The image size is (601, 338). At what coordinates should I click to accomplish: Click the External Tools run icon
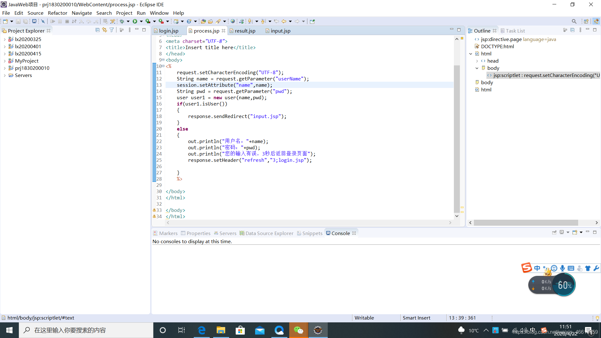[161, 21]
